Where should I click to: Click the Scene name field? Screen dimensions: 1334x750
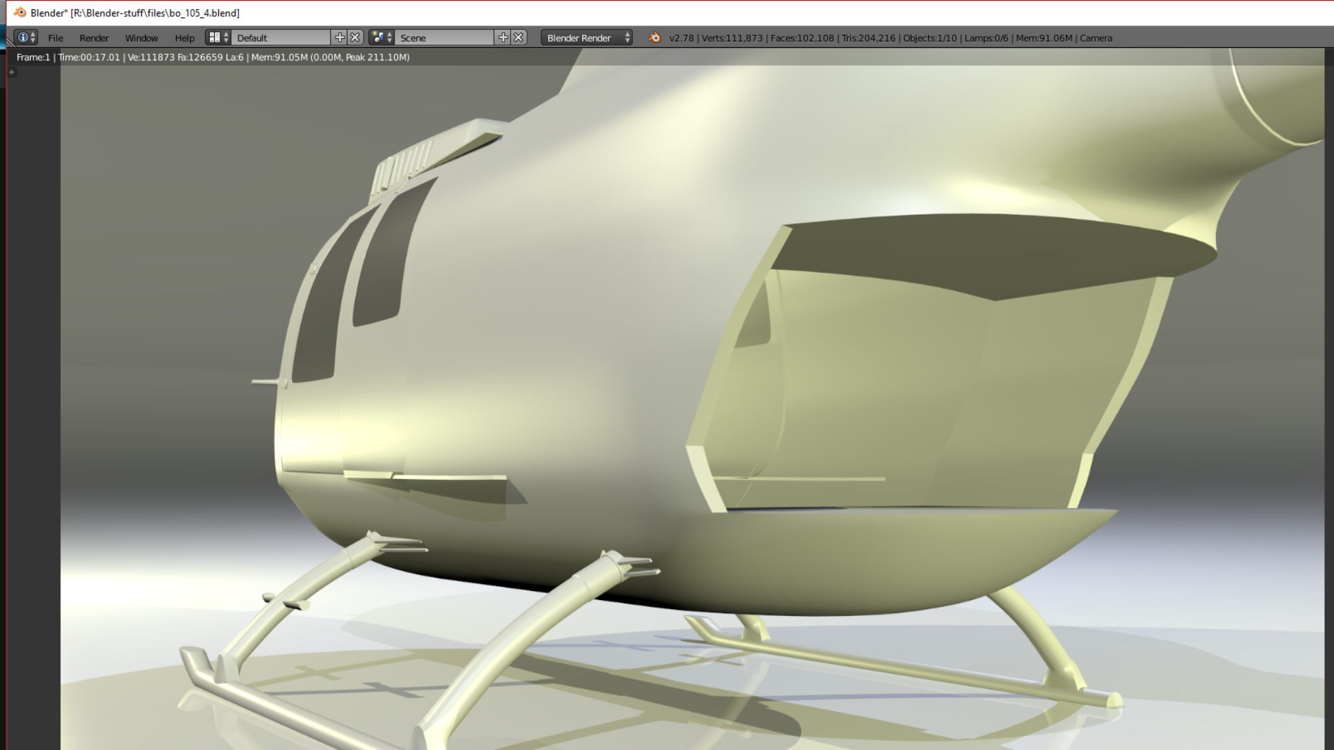(445, 37)
